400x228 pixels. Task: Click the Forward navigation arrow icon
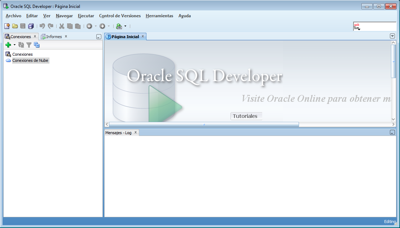click(x=102, y=26)
